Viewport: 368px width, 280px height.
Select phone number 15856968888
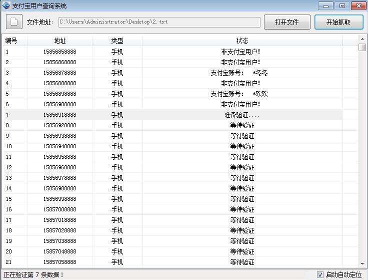[59, 167]
